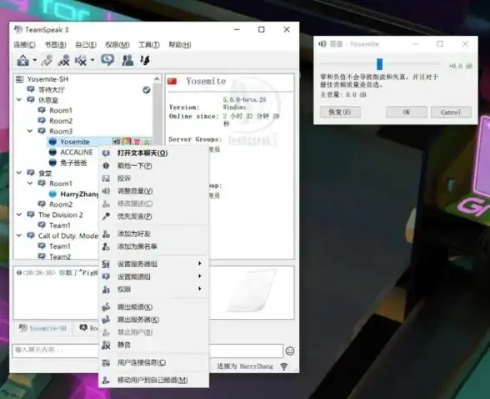
Task: Open the 书签(B) menu
Action: click(x=55, y=45)
